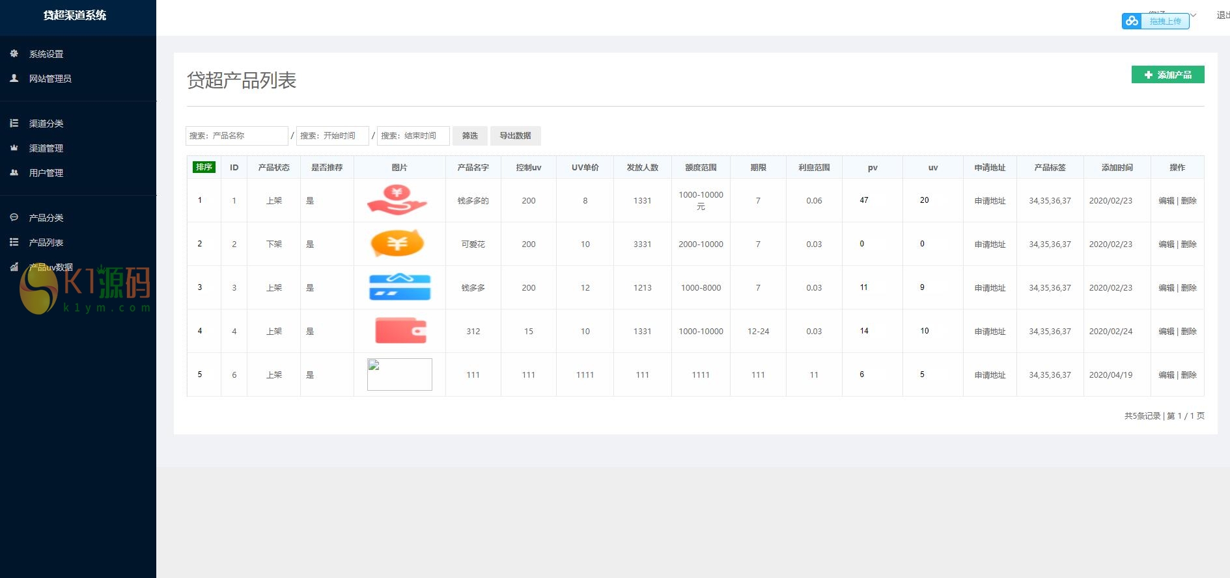The image size is (1230, 578).
Task: Open the 产品分类 sidebar menu item
Action: (46, 218)
